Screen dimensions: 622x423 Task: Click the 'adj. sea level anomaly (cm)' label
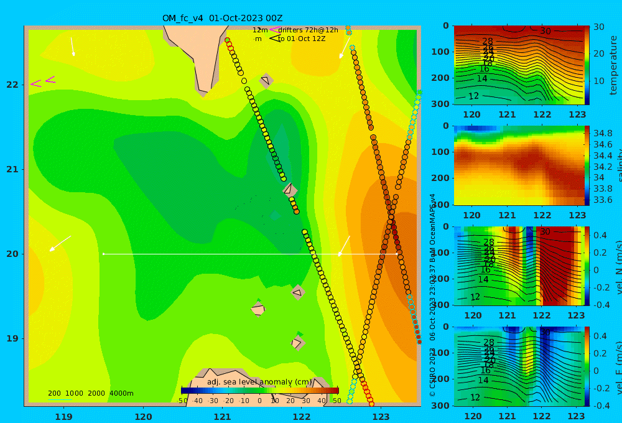(259, 382)
